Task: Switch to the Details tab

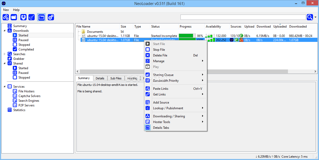Action: (100, 78)
